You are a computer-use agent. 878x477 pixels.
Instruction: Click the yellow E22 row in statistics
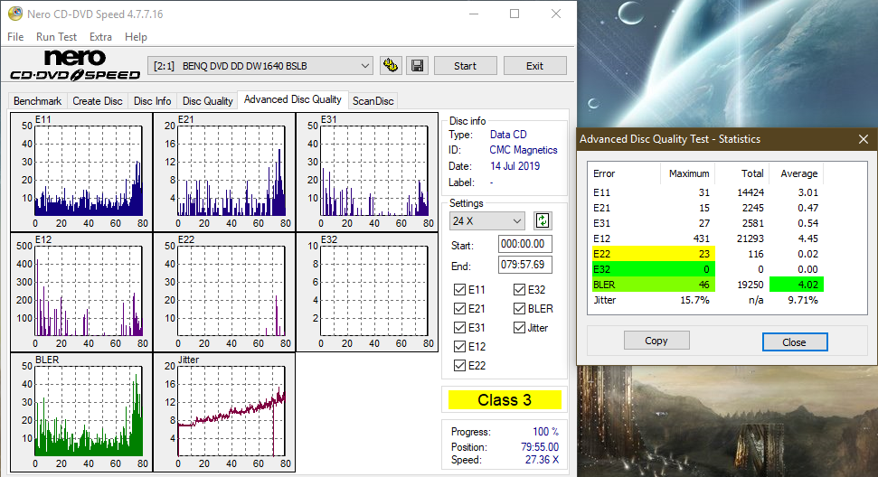[654, 254]
